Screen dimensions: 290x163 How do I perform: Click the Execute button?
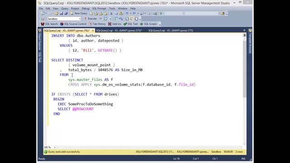[x=91, y=19]
